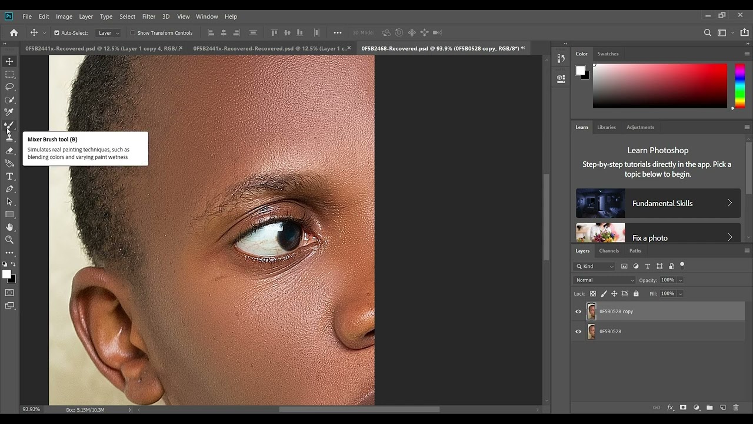Select the Paint Bucket tool
Viewport: 753px width, 424px height.
point(9,164)
